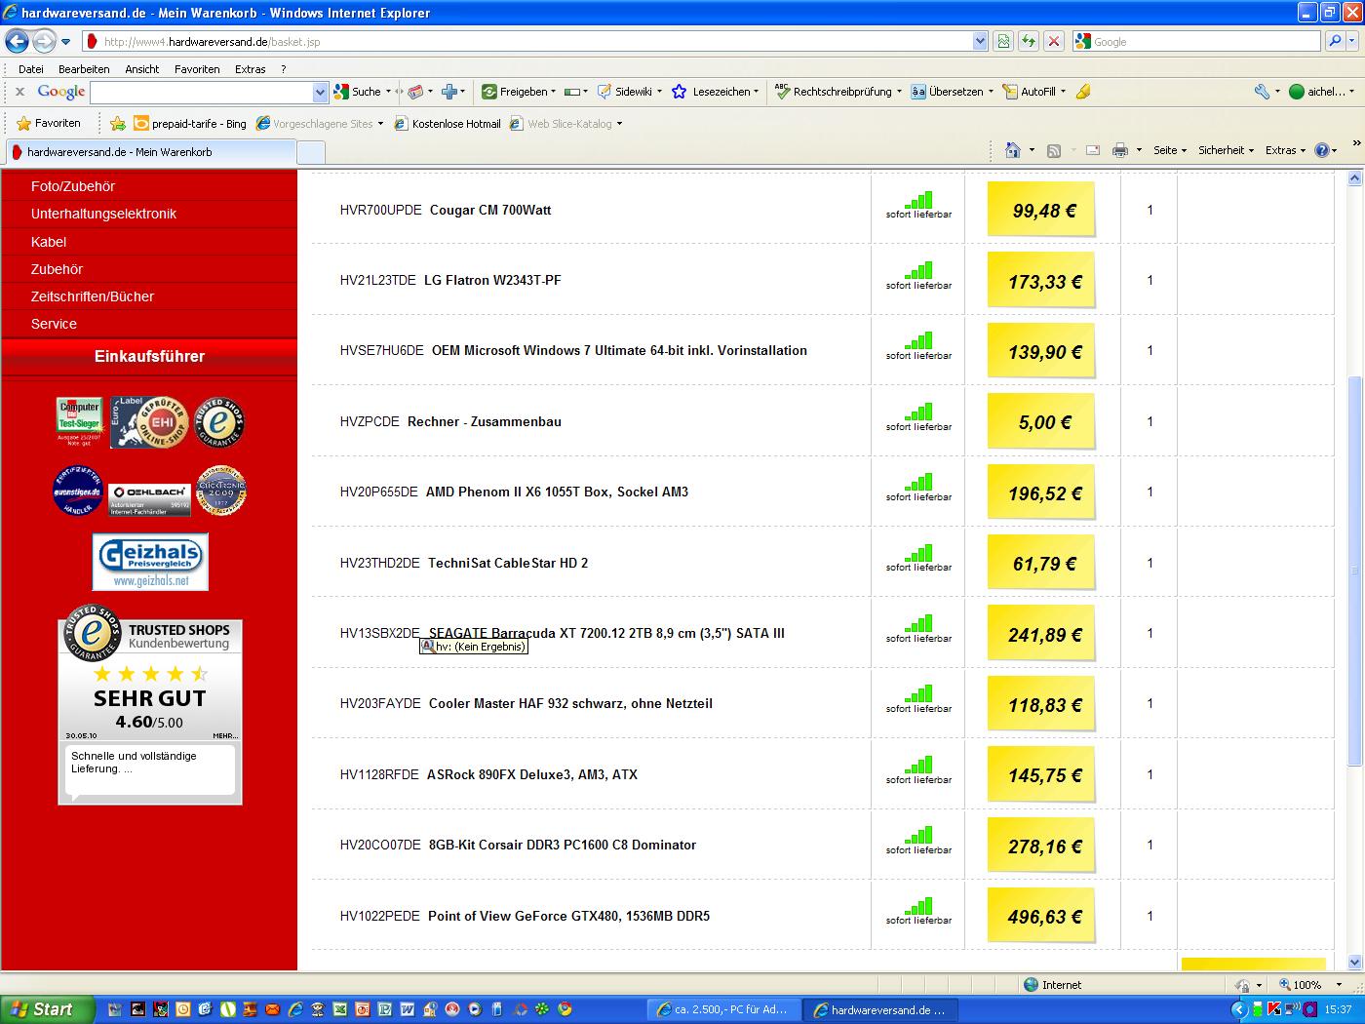Start search using the magnifier icon
This screenshot has height=1024, width=1365.
click(1335, 41)
